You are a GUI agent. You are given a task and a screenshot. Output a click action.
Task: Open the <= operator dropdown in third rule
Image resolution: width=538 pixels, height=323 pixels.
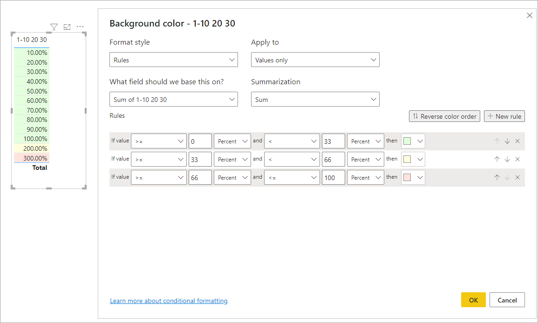292,177
